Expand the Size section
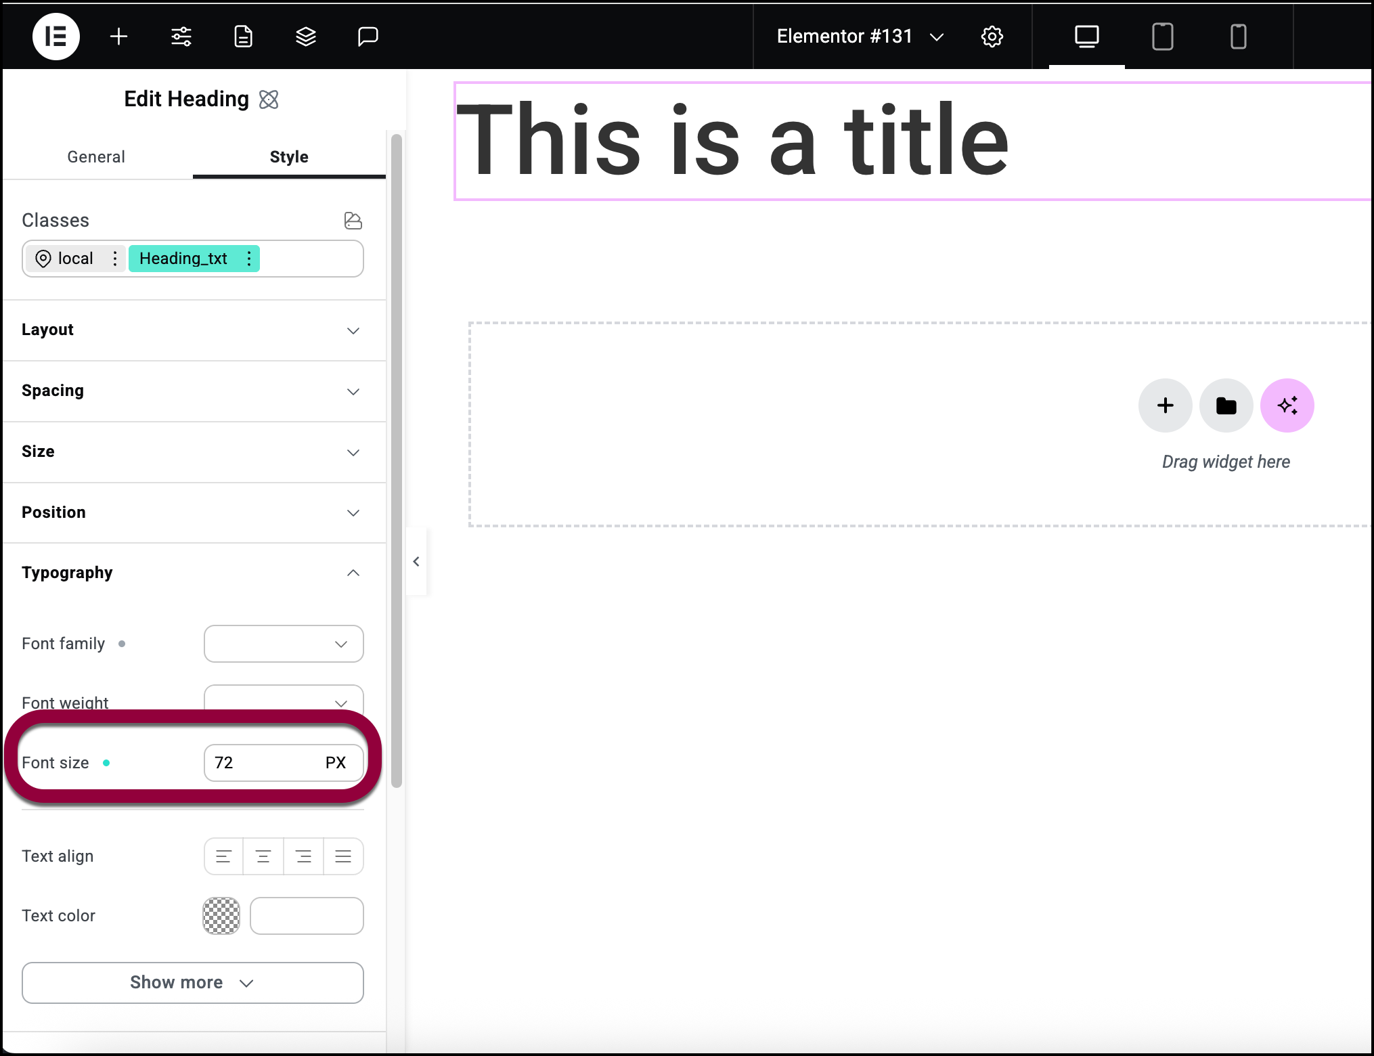The height and width of the screenshot is (1056, 1374). coord(194,452)
